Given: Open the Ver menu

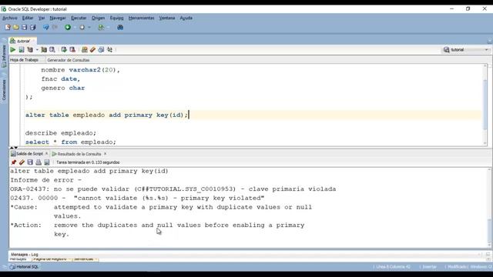Looking at the screenshot, I should tap(42, 18).
